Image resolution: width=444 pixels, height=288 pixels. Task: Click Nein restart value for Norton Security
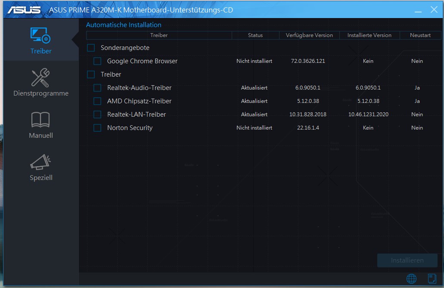(x=417, y=128)
